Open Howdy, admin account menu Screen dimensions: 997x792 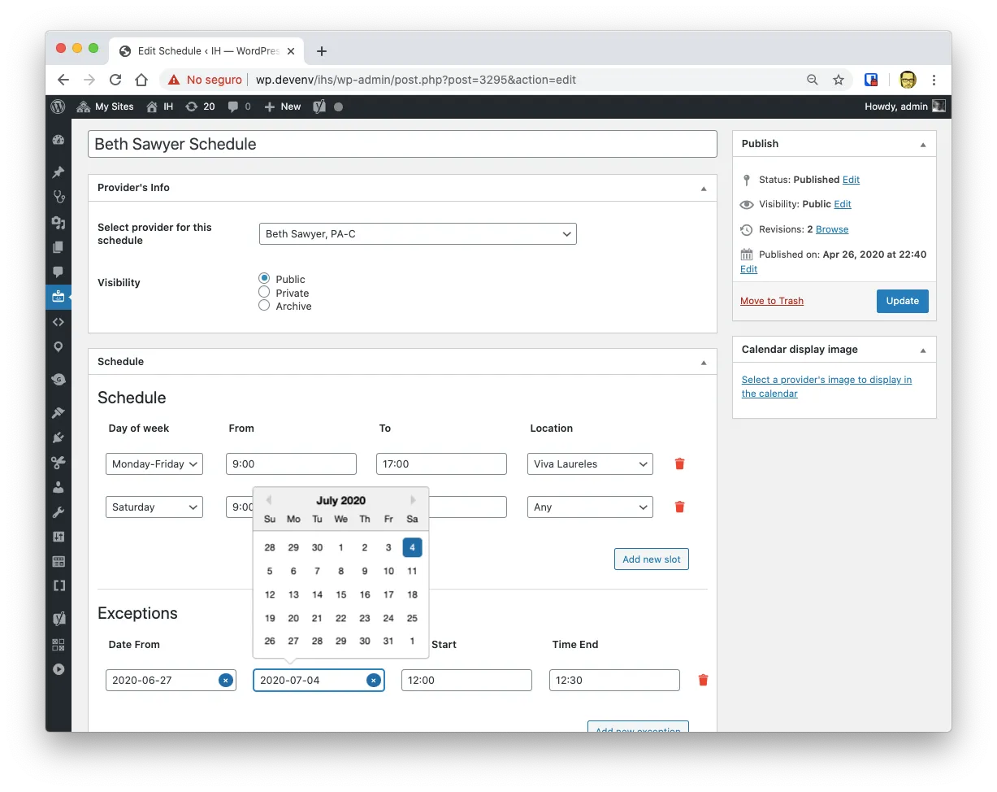click(x=905, y=107)
